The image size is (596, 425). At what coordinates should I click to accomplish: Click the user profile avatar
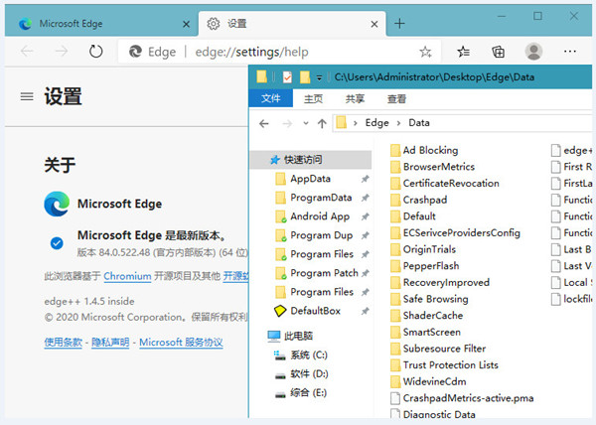pos(533,52)
